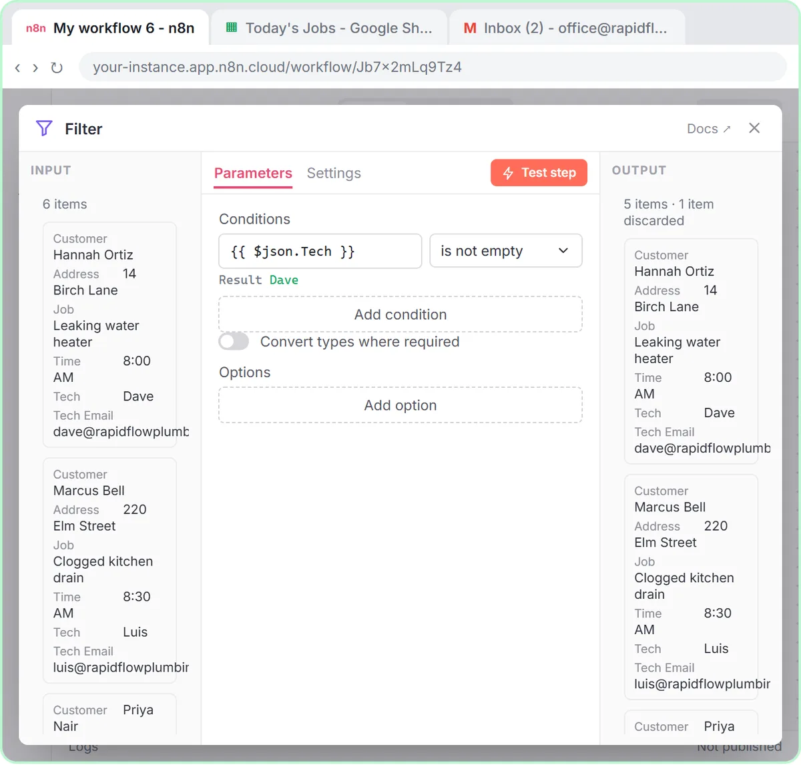Switch to Today's Jobs Google Sheets tab
The height and width of the screenshot is (765, 801).
tap(330, 28)
